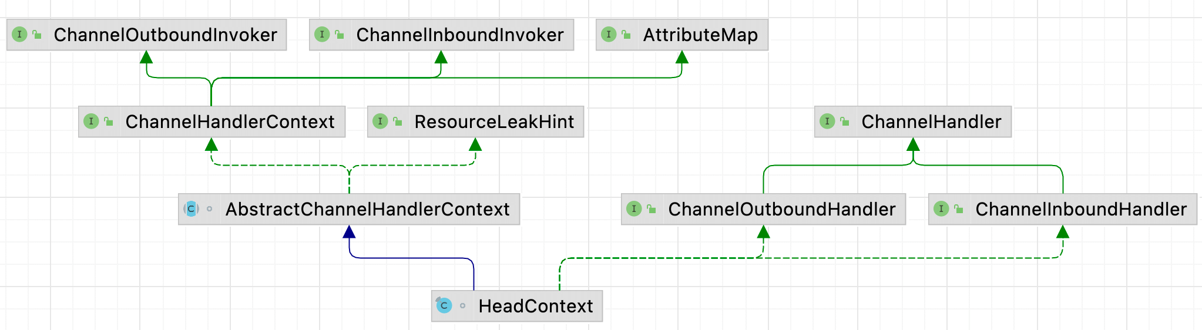Image resolution: width=1202 pixels, height=330 pixels.
Task: Click the ChannelInboundHandler interface icon
Action: (941, 209)
